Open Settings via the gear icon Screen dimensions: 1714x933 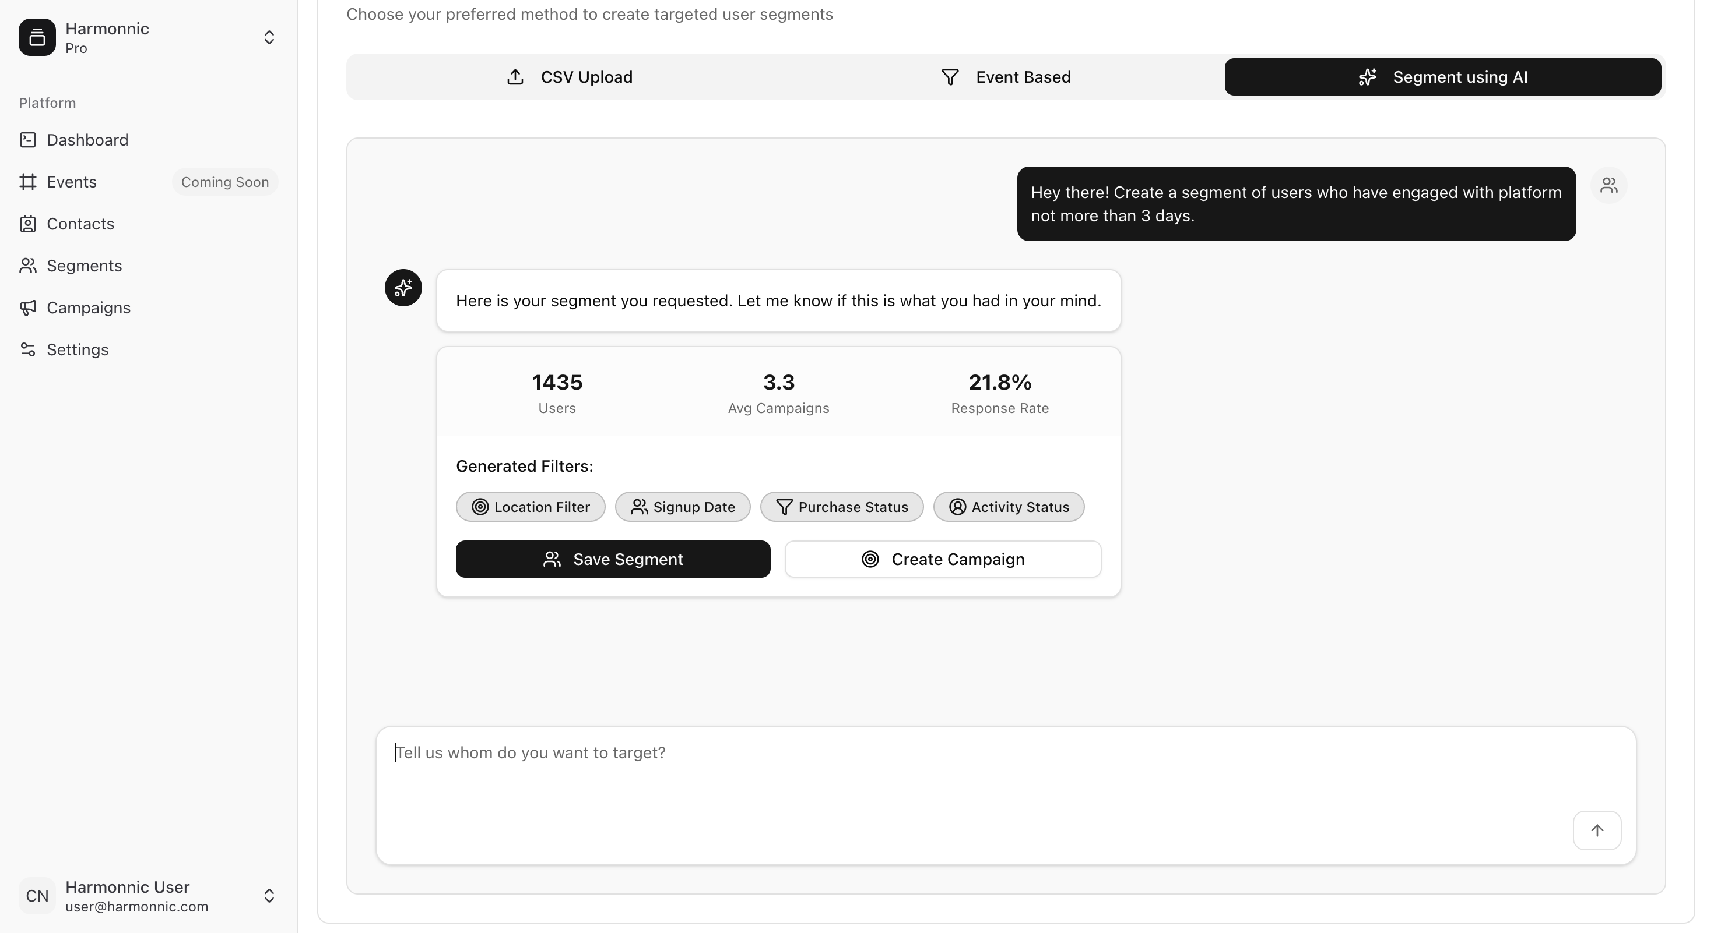pyautogui.click(x=28, y=349)
